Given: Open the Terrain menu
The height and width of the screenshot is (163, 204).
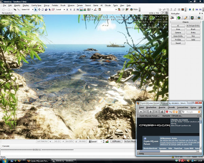Looking at the screenshot, I should tap(80, 6).
